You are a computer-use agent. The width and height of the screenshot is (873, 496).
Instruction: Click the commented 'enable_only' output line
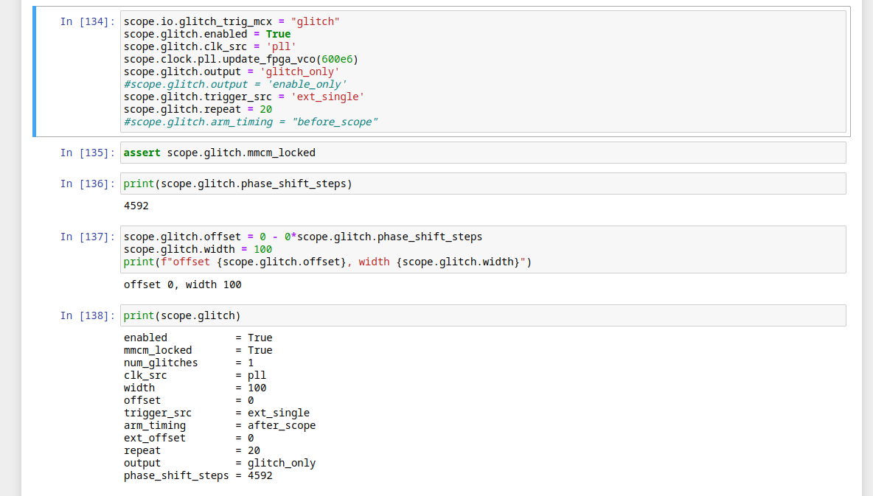(235, 85)
